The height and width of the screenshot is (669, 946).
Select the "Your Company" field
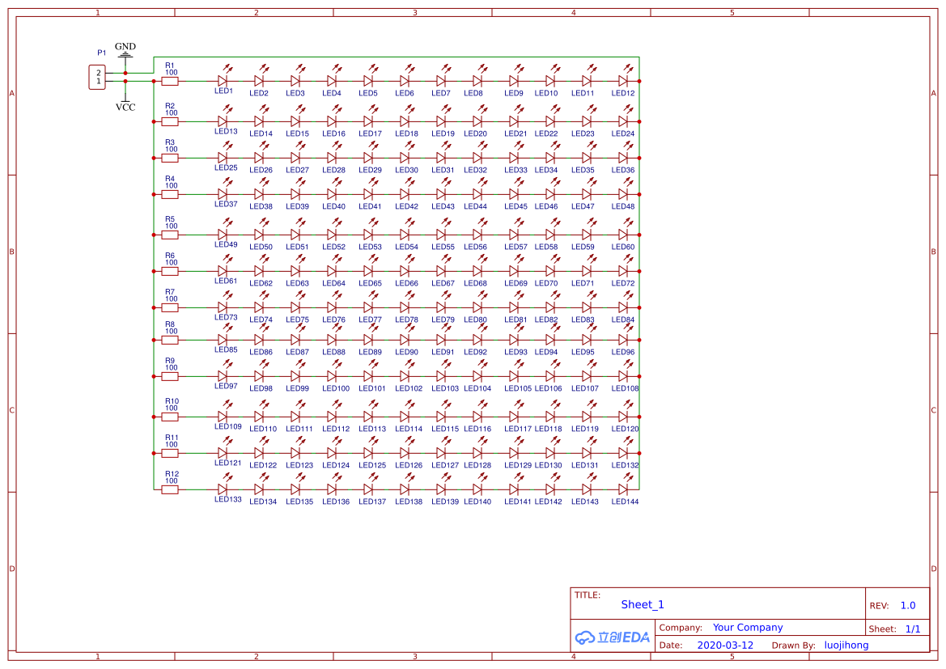point(748,628)
